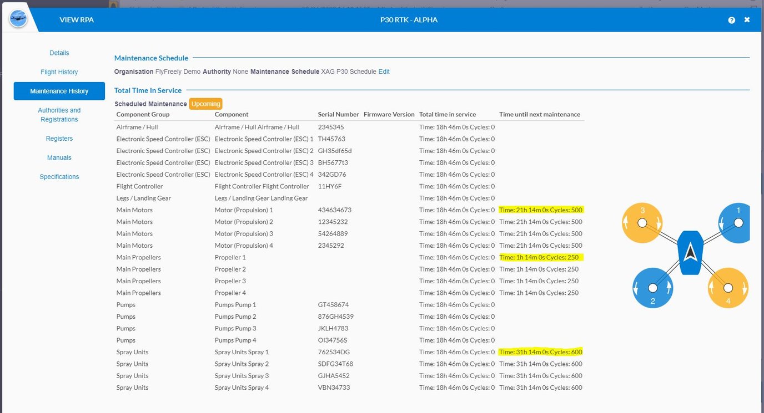
Task: Open the help question mark icon
Action: (731, 20)
